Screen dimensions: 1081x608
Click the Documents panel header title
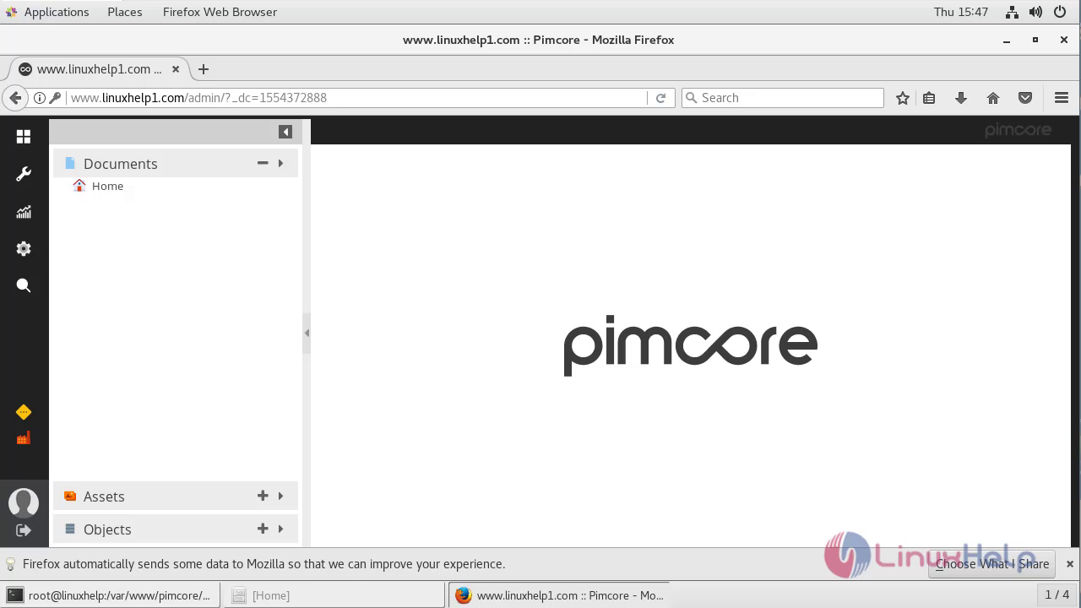tap(120, 164)
